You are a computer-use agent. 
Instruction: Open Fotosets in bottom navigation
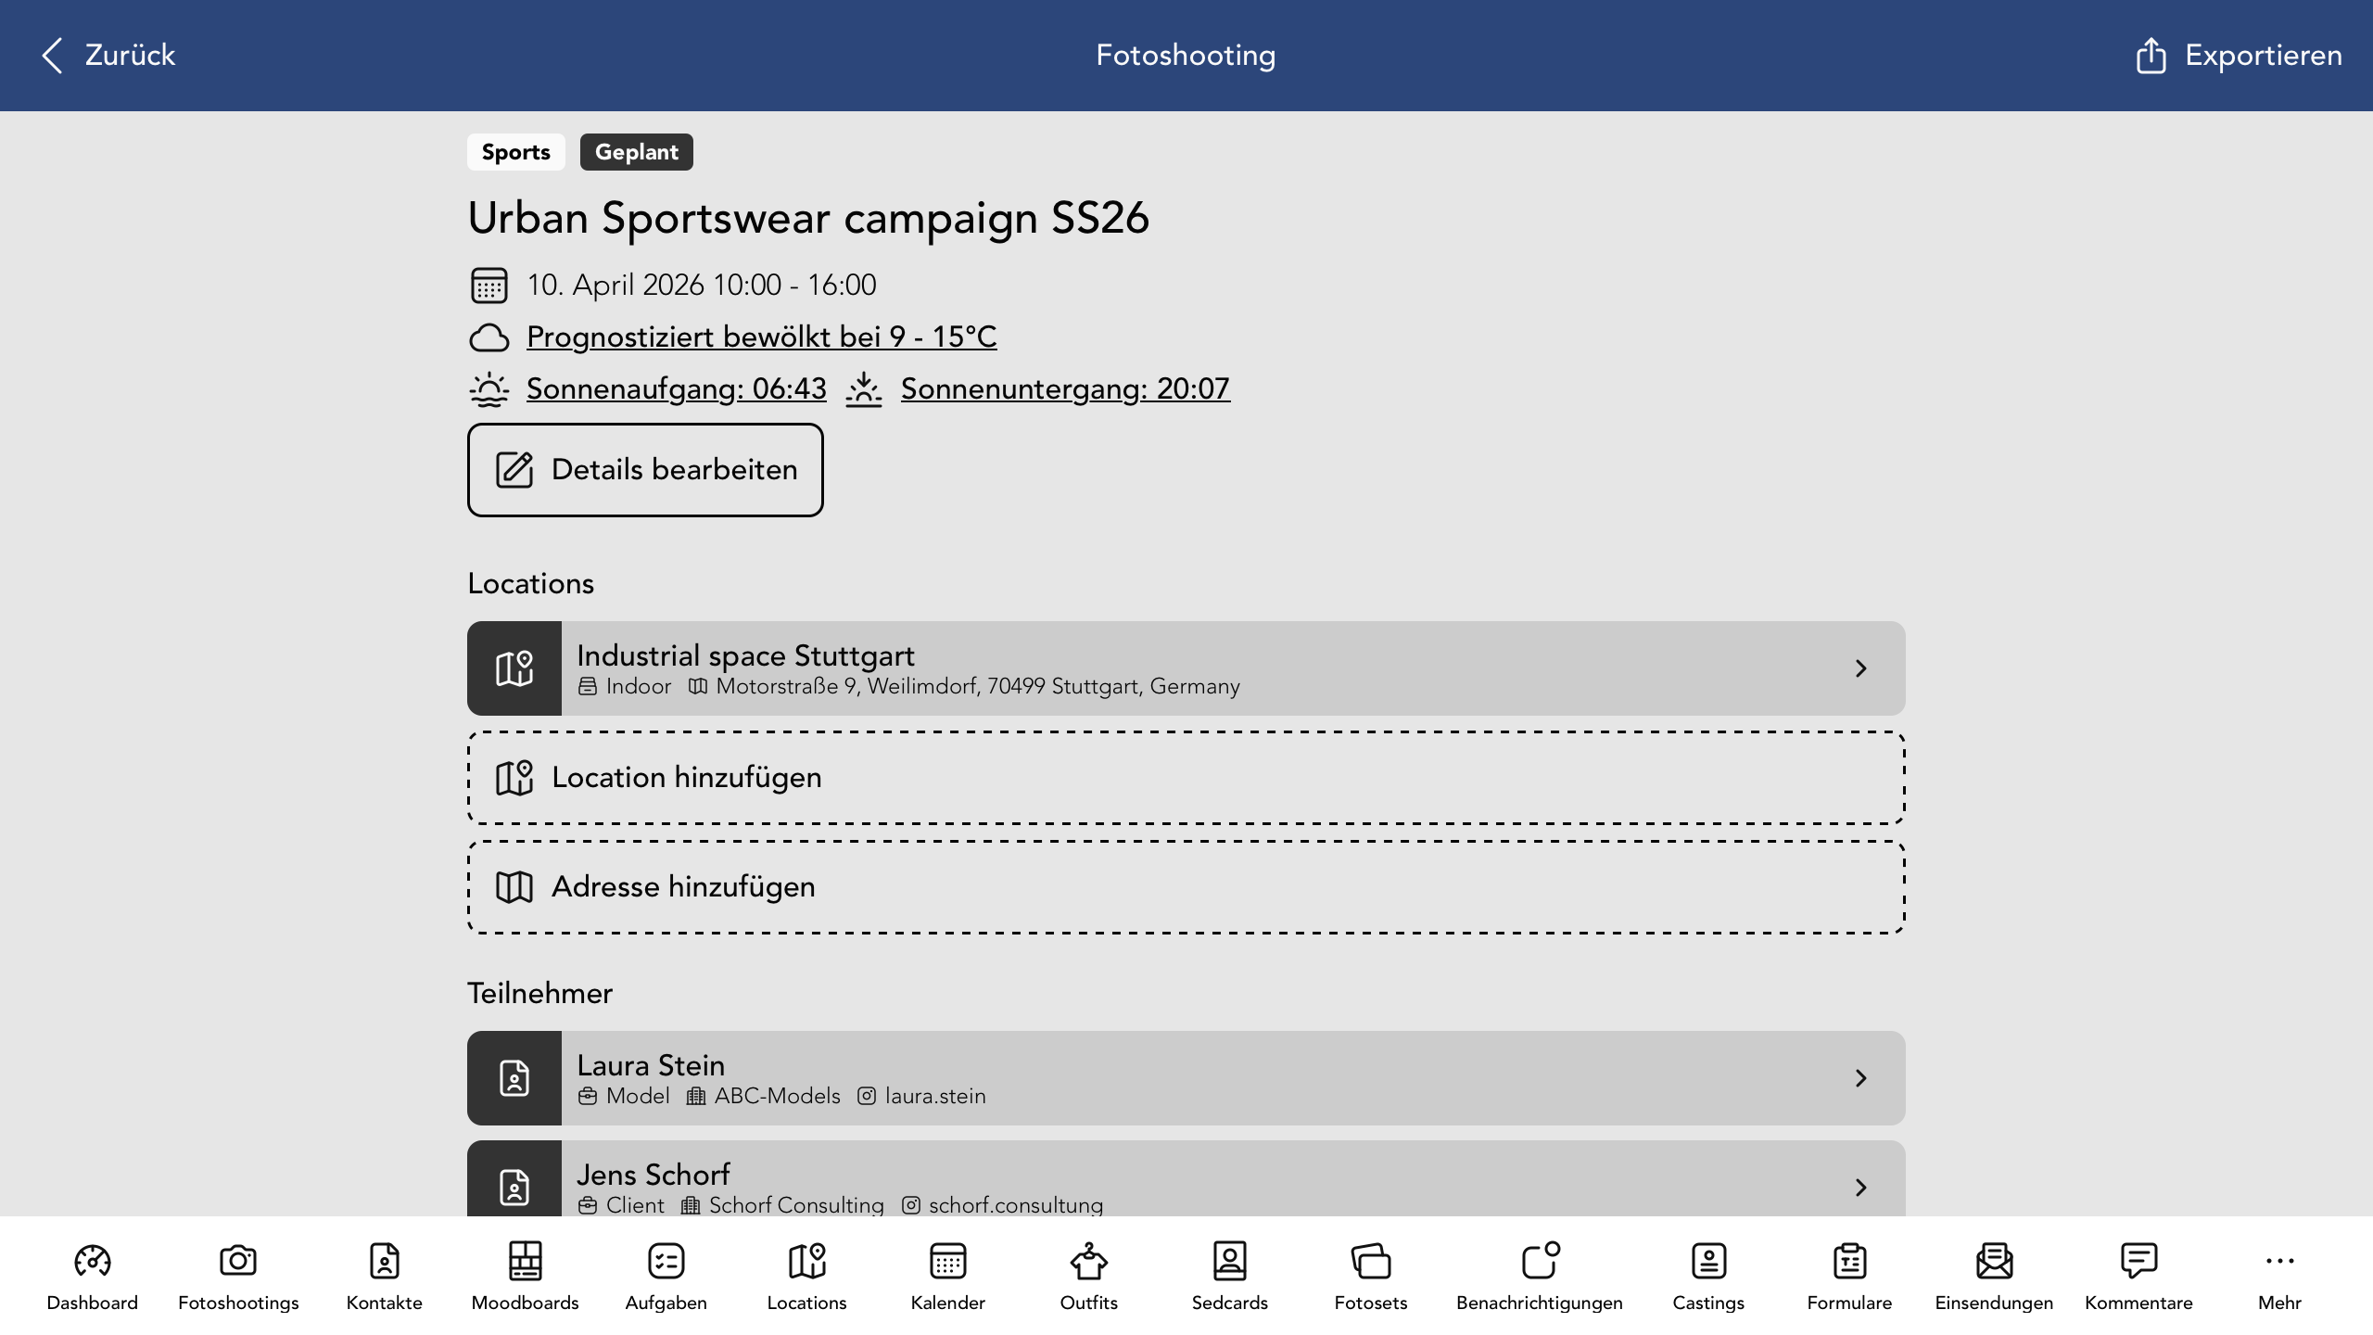[x=1370, y=1261]
